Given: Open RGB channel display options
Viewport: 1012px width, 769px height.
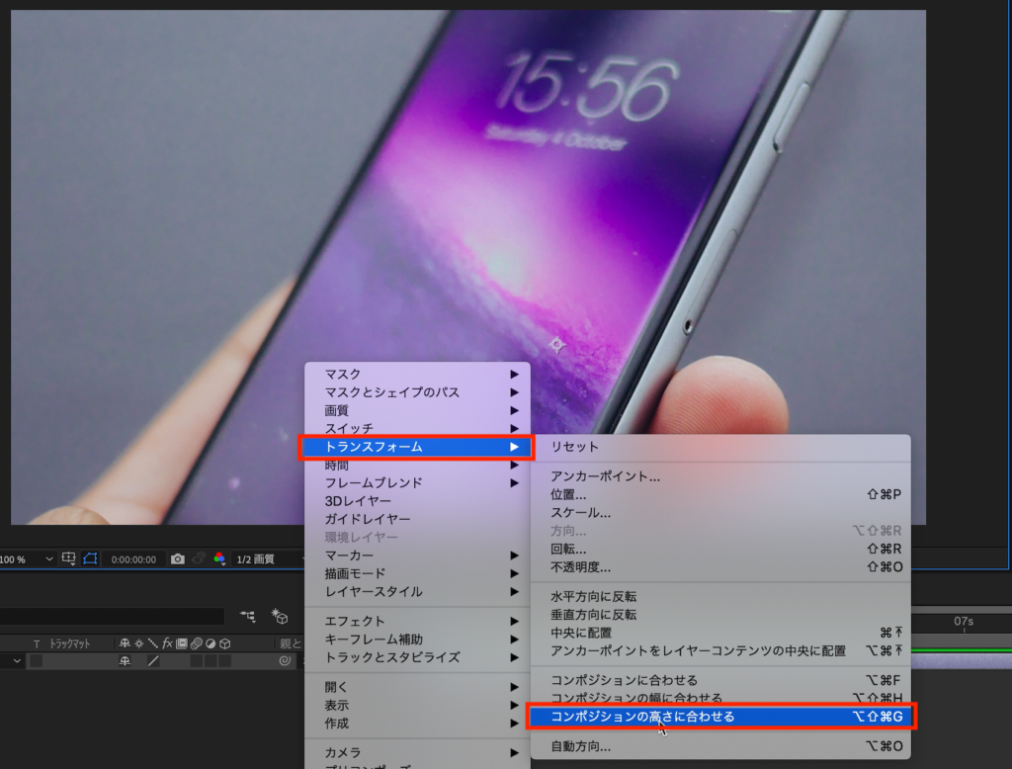Looking at the screenshot, I should point(219,558).
